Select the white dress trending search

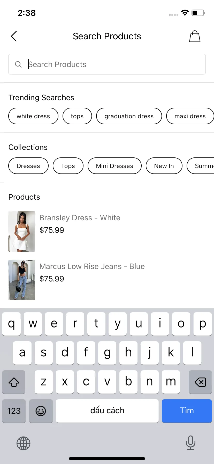pyautogui.click(x=33, y=116)
